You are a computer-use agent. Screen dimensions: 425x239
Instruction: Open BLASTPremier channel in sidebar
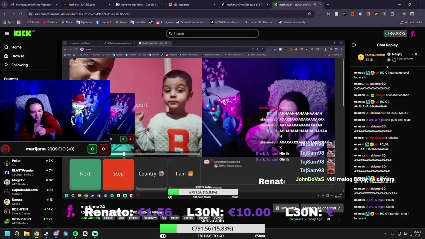coord(28,172)
